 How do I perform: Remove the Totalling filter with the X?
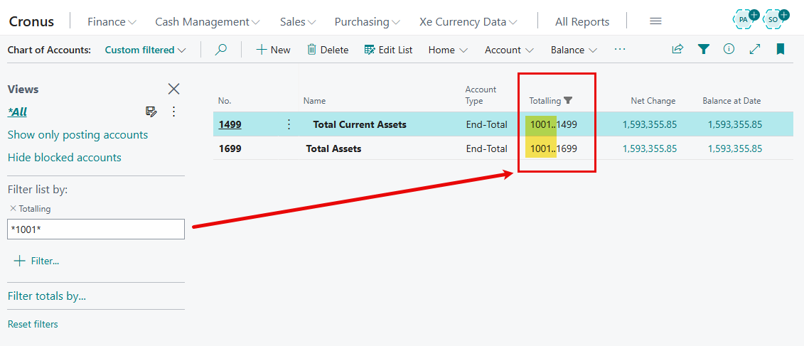click(12, 209)
